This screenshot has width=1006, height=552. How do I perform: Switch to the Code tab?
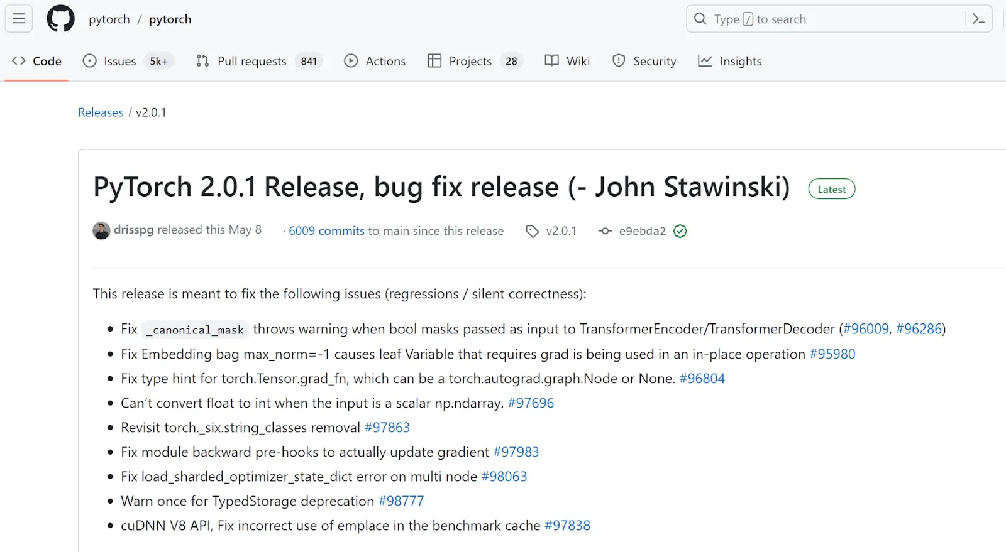click(x=37, y=61)
